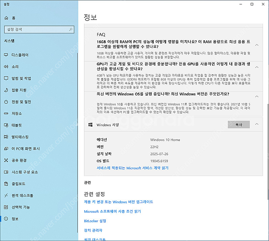
Task: Copy Windows specifications with 복사 button
Action: coord(239,125)
